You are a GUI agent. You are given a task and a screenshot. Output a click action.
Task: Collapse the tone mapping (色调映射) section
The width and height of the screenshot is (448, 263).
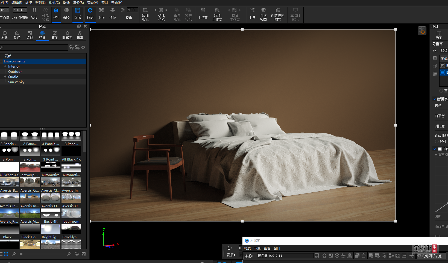[x=435, y=99]
